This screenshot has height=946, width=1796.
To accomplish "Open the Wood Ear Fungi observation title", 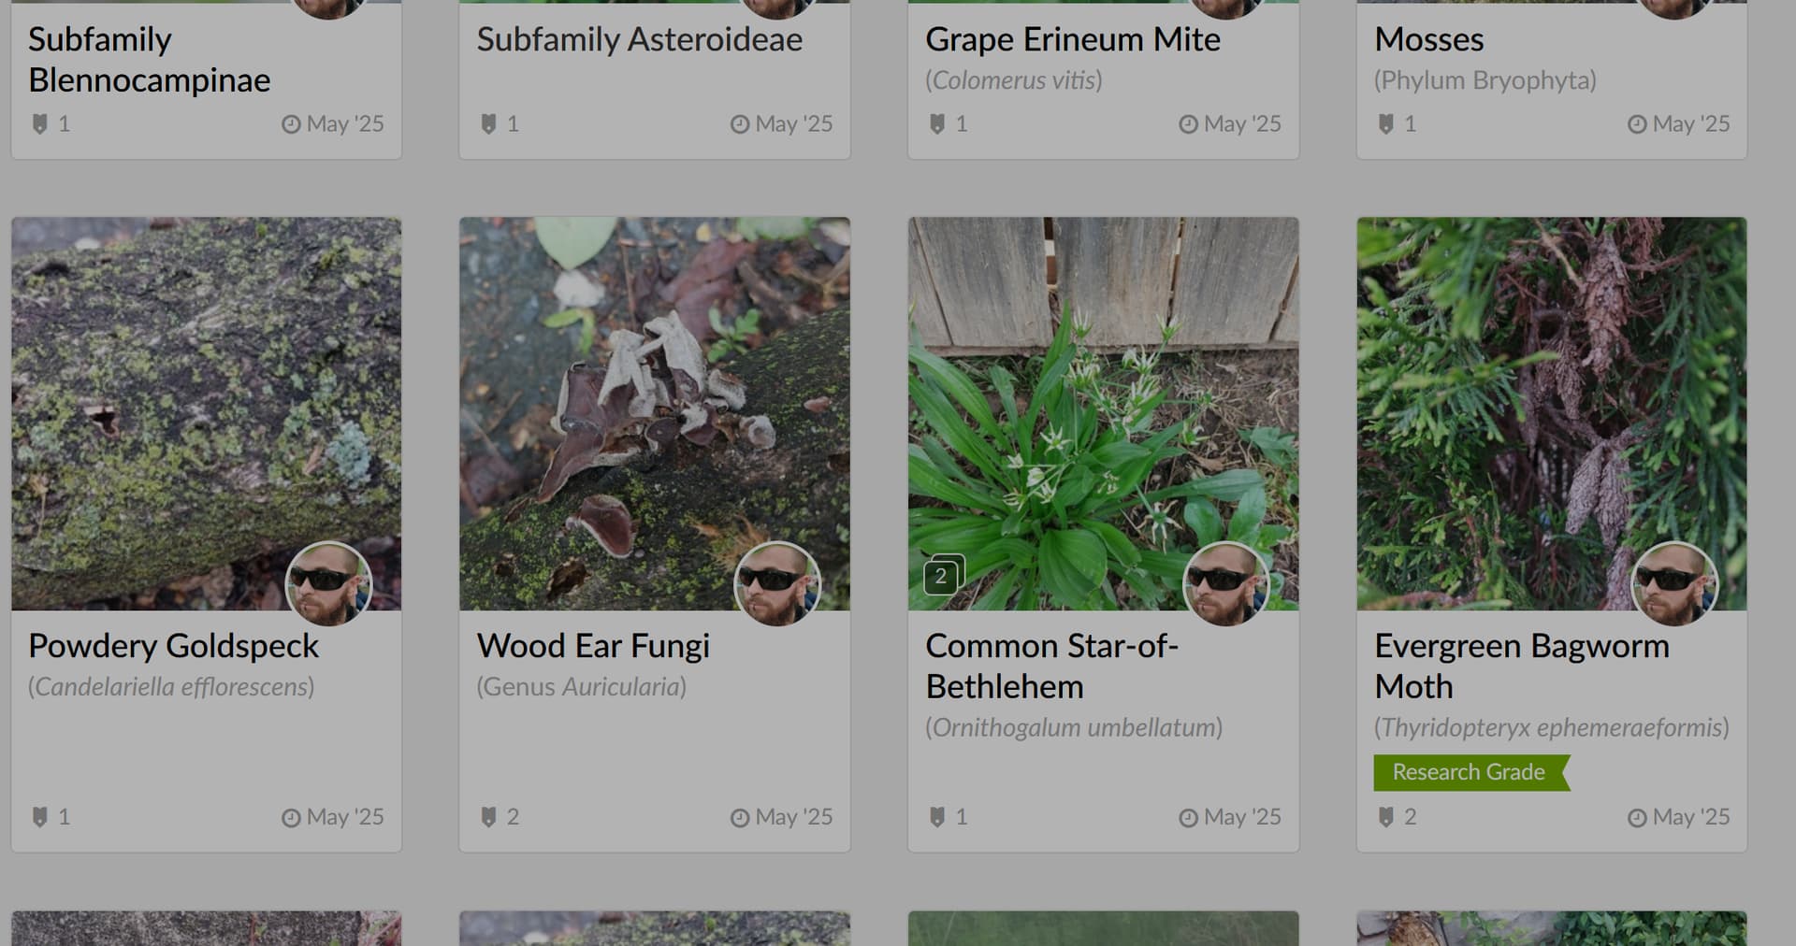I will (x=593, y=646).
